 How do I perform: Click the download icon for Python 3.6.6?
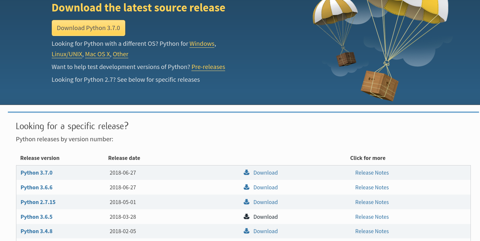(247, 187)
